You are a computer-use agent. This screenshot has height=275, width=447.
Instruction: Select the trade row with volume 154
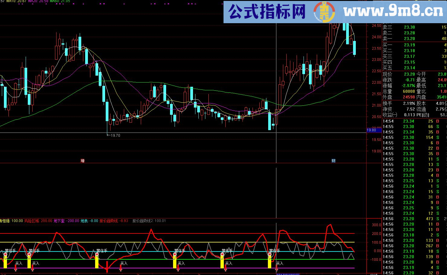415,137
